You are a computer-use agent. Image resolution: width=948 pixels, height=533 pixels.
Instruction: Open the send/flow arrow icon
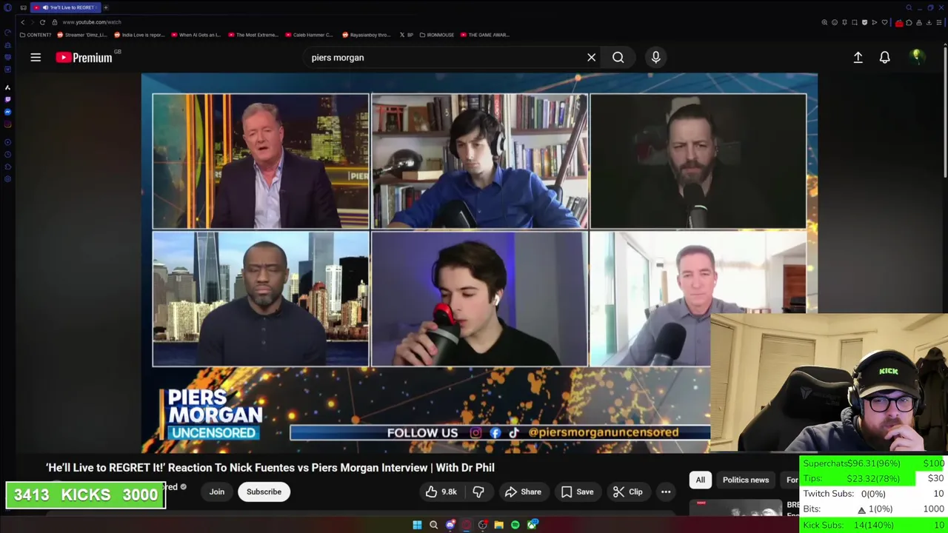click(875, 22)
